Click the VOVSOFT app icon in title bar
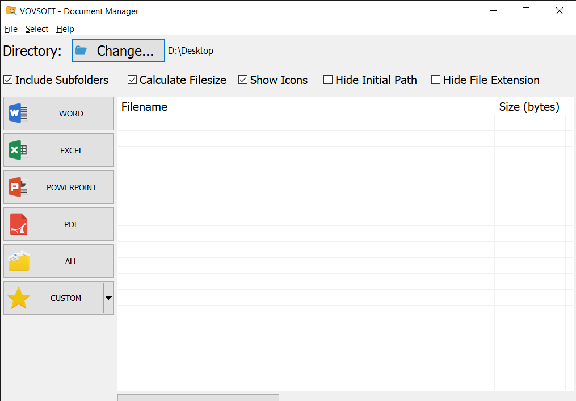This screenshot has width=576, height=401. [11, 11]
